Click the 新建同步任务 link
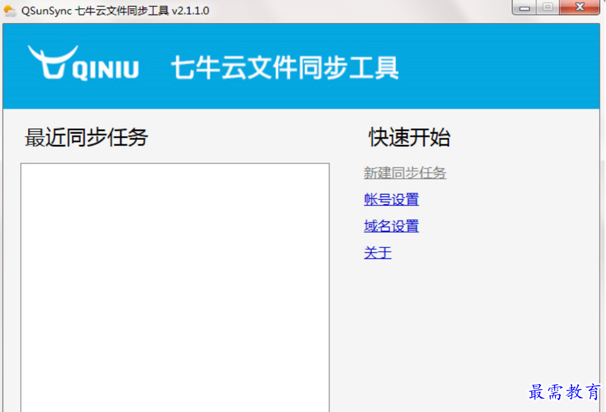 click(x=405, y=173)
